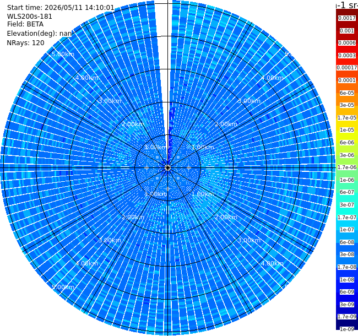Click the colorbar units title above 0.0017

(347, 5)
